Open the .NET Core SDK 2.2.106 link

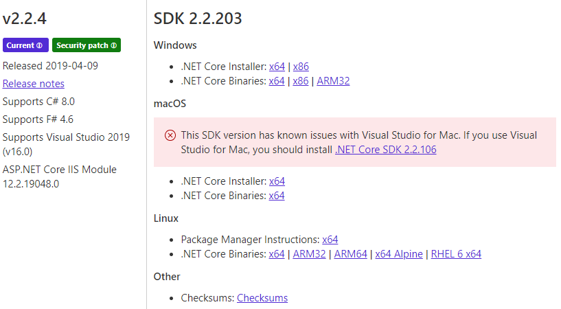pyautogui.click(x=385, y=150)
